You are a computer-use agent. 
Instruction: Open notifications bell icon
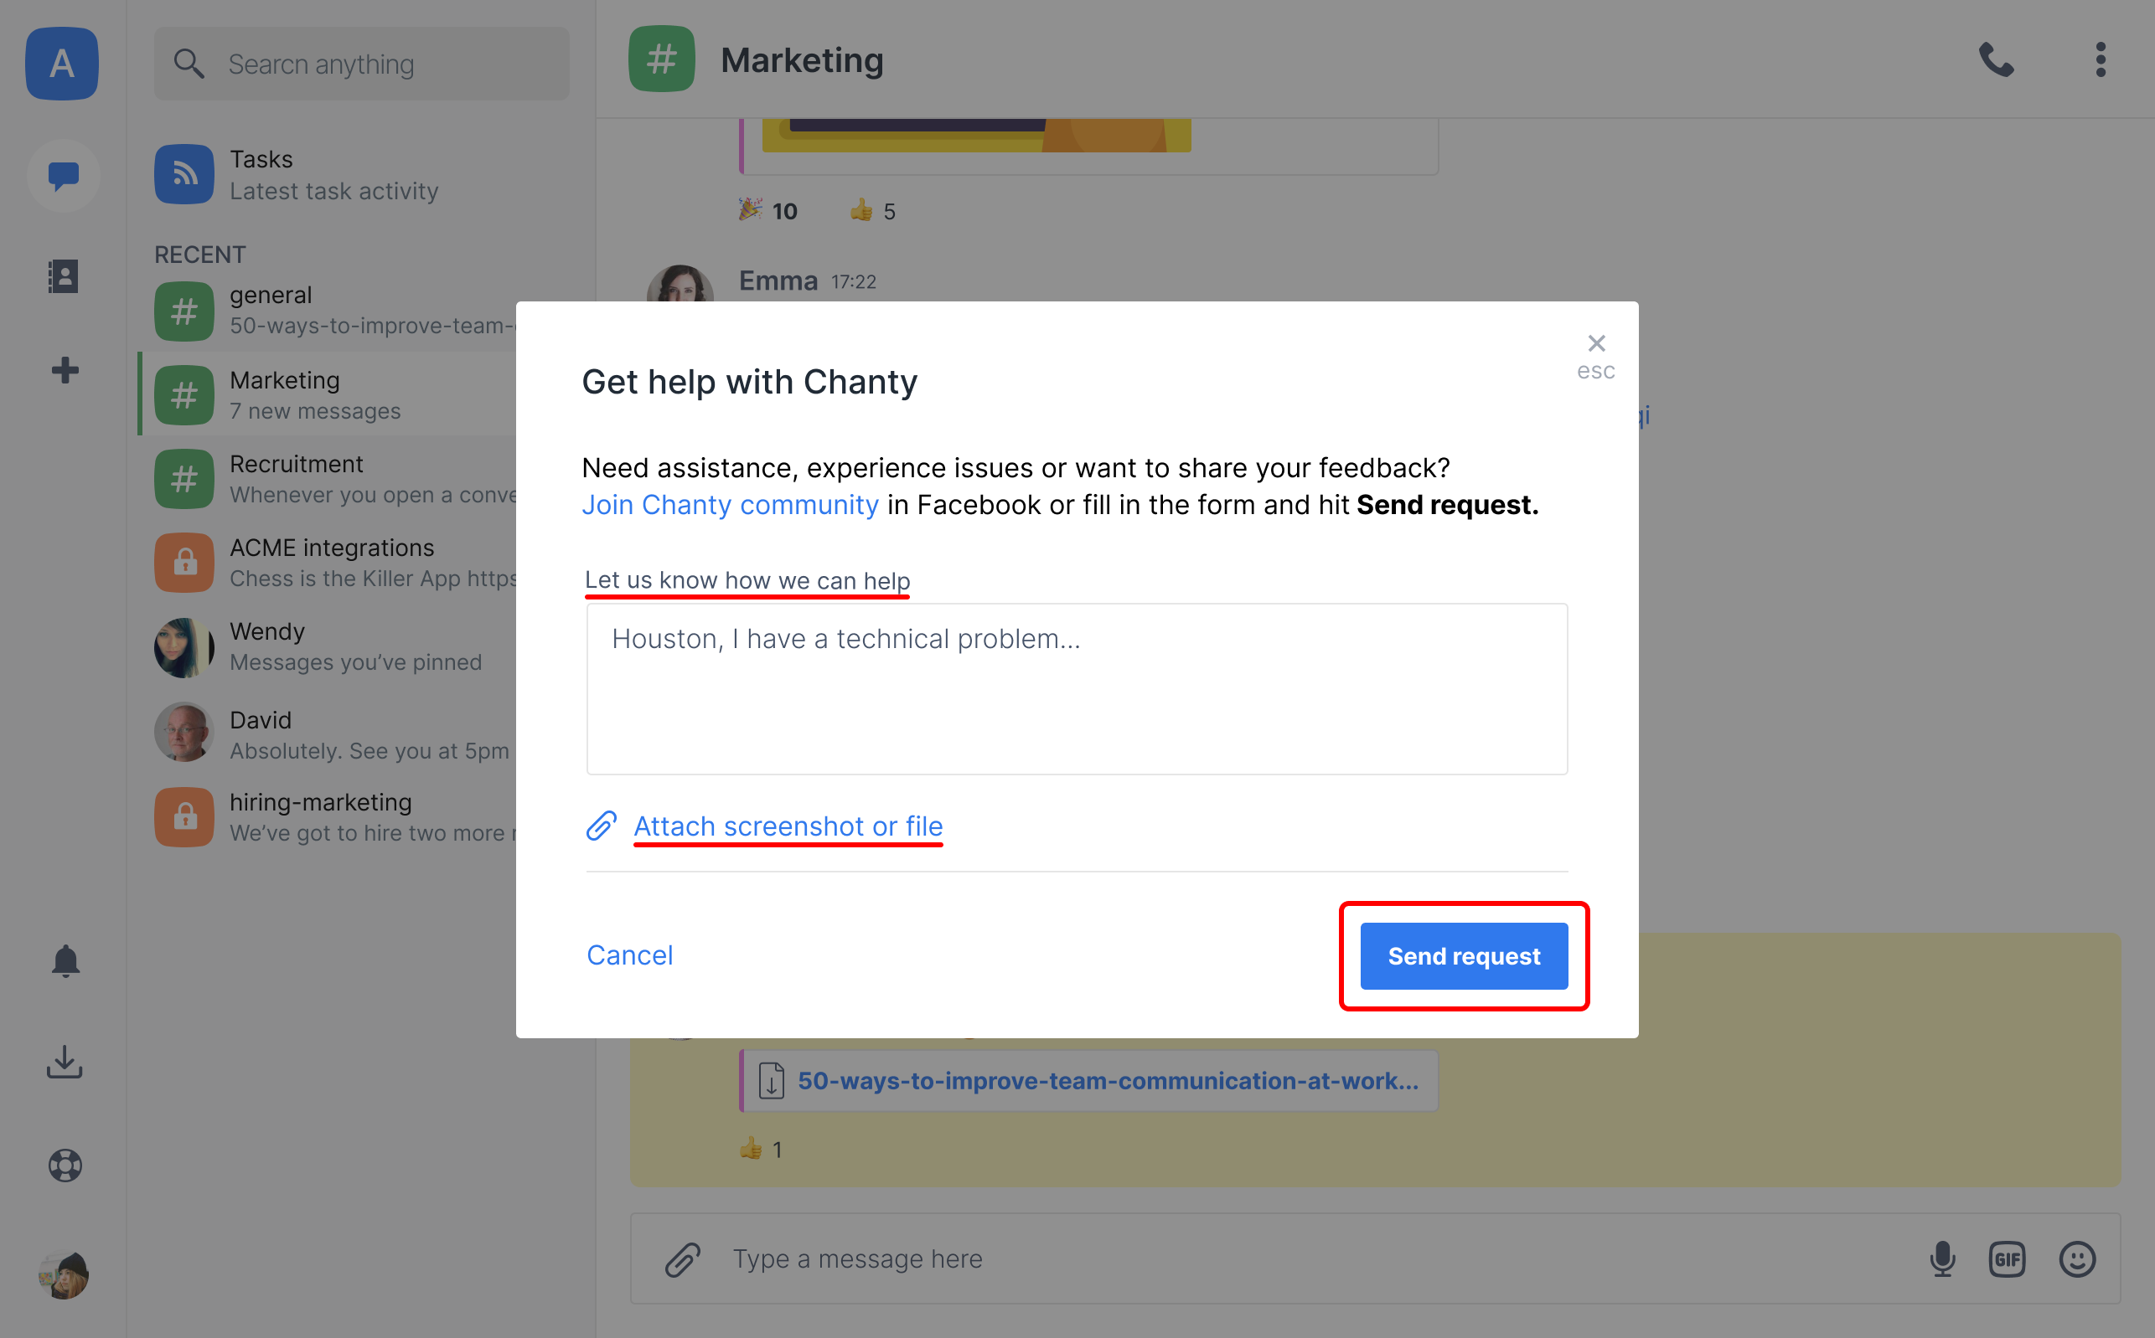click(65, 961)
